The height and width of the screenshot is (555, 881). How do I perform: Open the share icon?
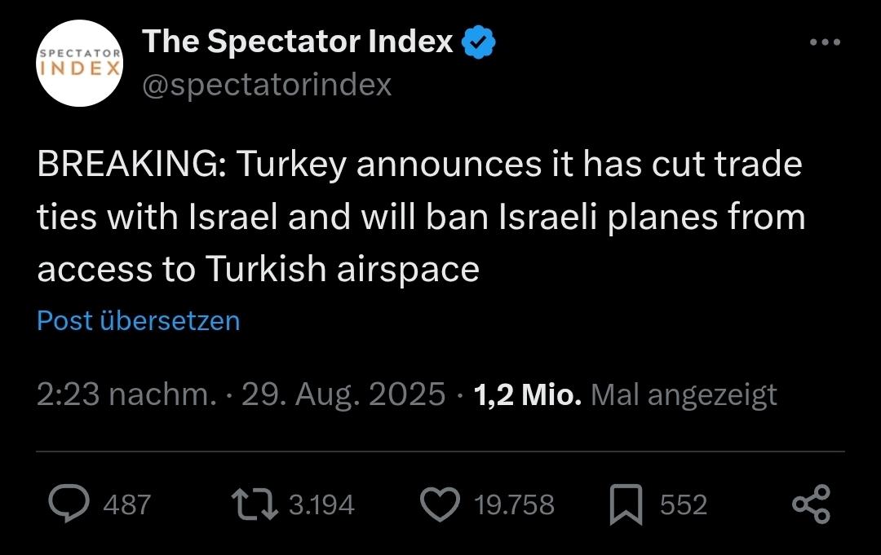[811, 504]
